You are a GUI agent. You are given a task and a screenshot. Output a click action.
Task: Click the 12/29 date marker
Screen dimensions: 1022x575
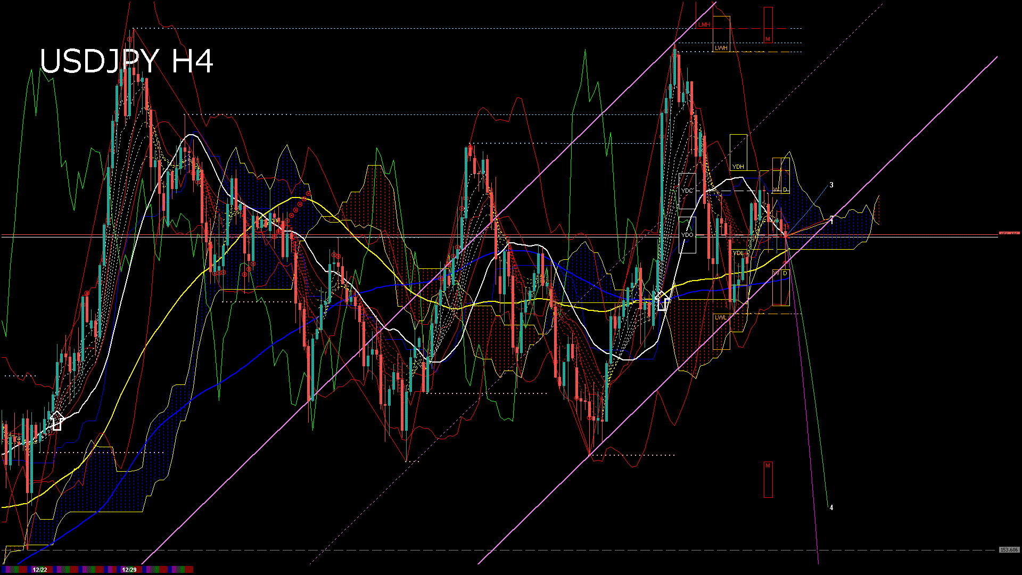coord(129,570)
